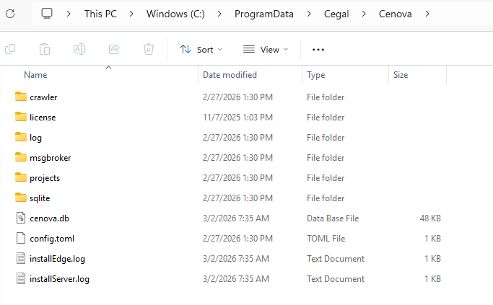Expand chevron after Cegal

pyautogui.click(x=364, y=14)
